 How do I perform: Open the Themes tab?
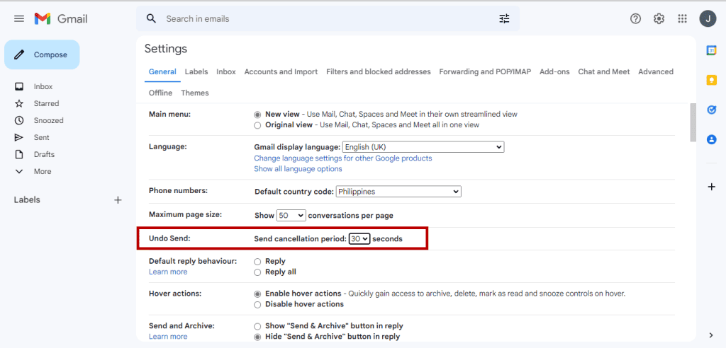195,93
